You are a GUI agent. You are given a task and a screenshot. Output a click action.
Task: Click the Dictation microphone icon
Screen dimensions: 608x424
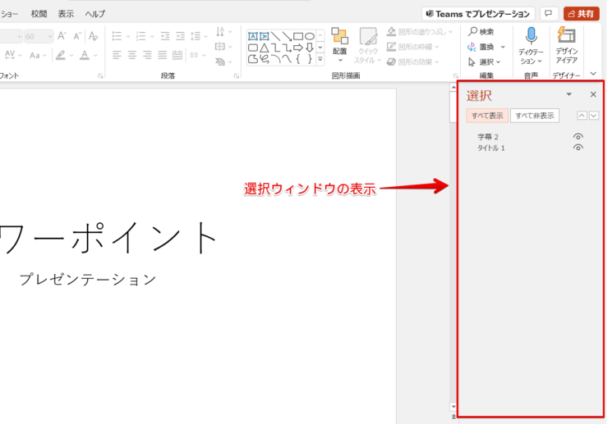coord(531,36)
